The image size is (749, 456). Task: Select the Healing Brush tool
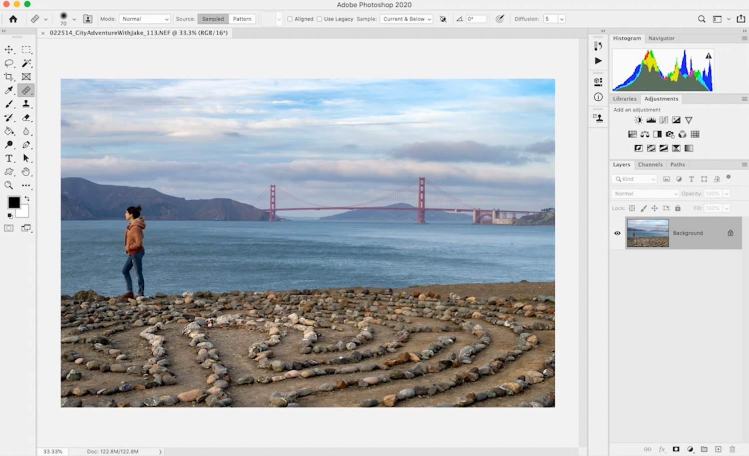click(x=26, y=90)
